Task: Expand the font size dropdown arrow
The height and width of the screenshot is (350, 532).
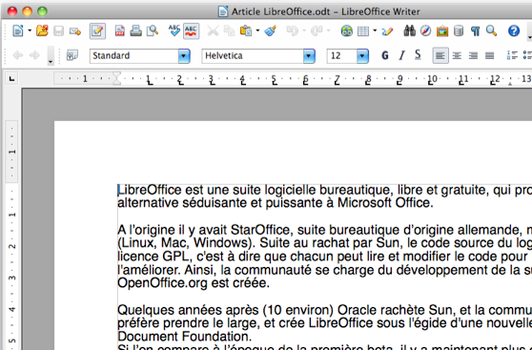Action: tap(362, 56)
